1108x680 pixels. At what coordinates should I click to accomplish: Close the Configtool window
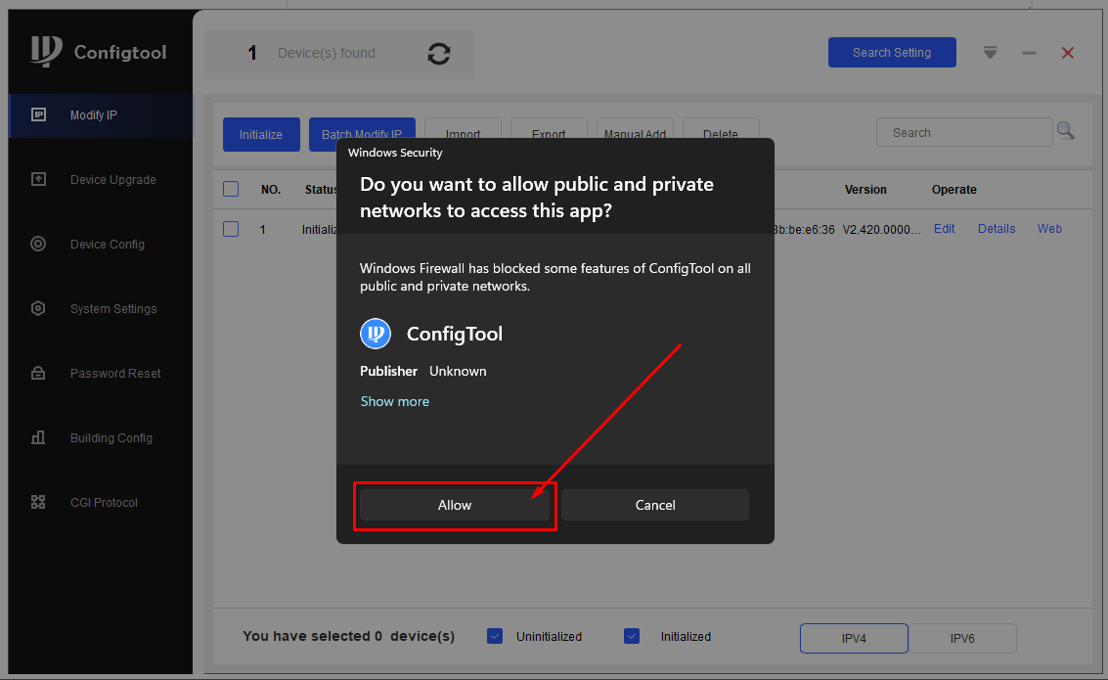click(1068, 53)
